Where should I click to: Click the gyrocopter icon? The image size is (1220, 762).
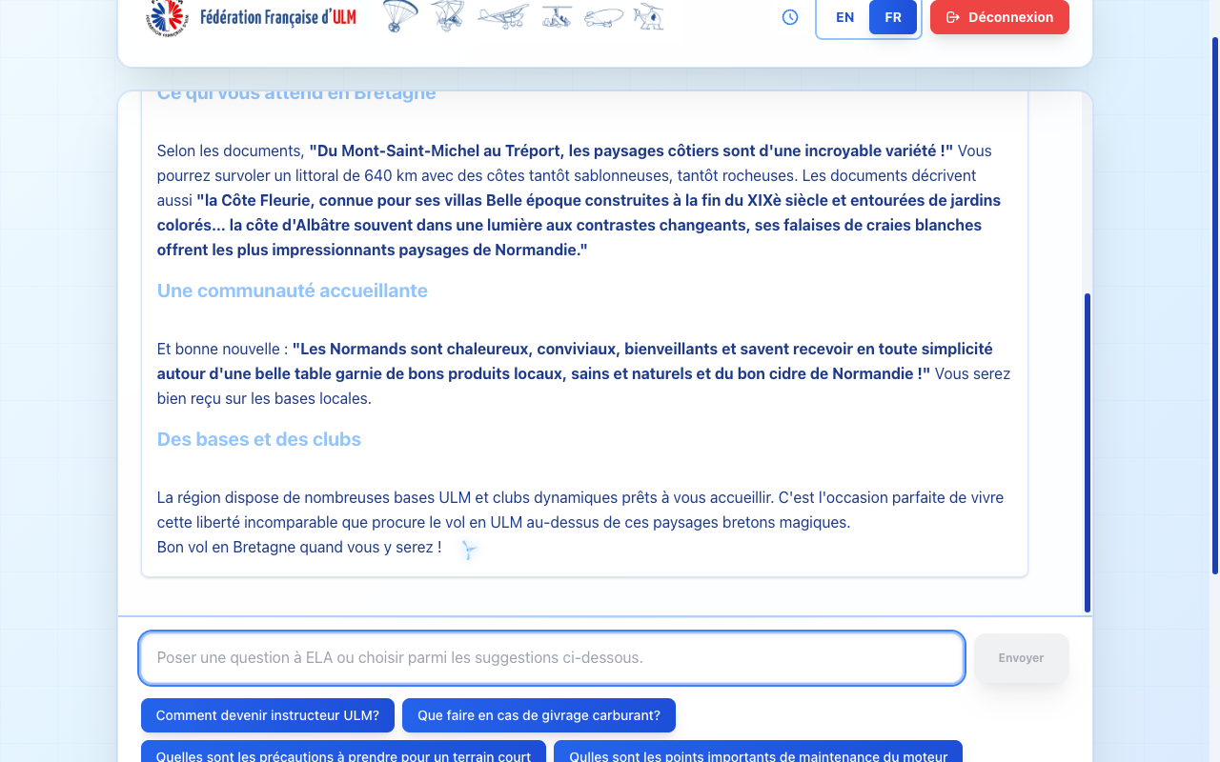pos(557,16)
